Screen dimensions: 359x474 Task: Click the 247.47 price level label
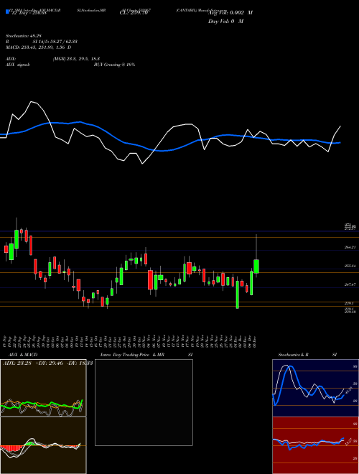click(x=350, y=285)
